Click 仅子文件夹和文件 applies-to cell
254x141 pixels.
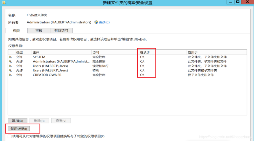201,75
